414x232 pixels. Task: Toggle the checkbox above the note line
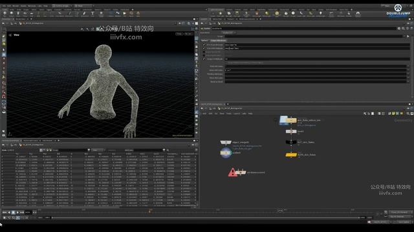coord(204,59)
